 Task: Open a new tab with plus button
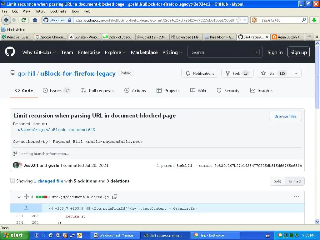click(x=309, y=37)
